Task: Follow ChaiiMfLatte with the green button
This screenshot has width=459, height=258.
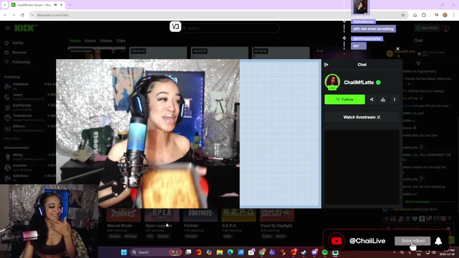Action: (345, 99)
